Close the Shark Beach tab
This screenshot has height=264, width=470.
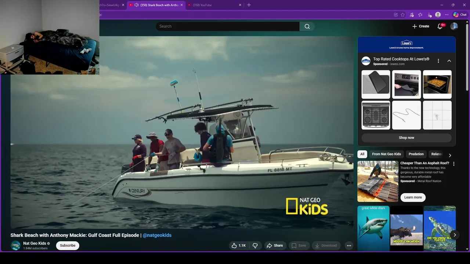(181, 5)
